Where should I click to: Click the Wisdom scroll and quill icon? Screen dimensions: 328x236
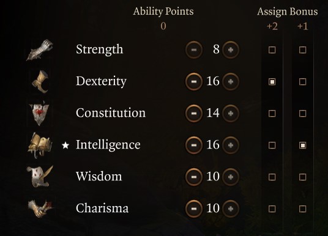(40, 177)
